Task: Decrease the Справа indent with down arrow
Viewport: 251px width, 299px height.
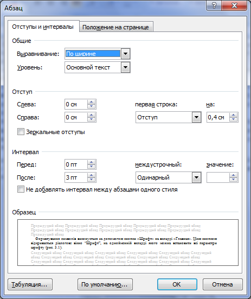Action: click(x=92, y=119)
